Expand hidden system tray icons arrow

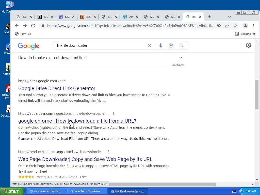(241, 191)
